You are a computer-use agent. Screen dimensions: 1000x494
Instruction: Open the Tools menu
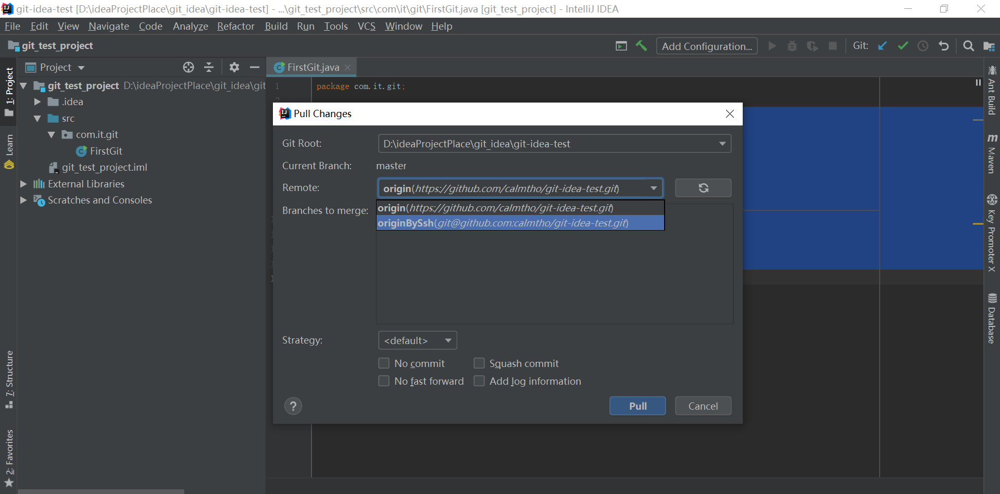click(336, 26)
